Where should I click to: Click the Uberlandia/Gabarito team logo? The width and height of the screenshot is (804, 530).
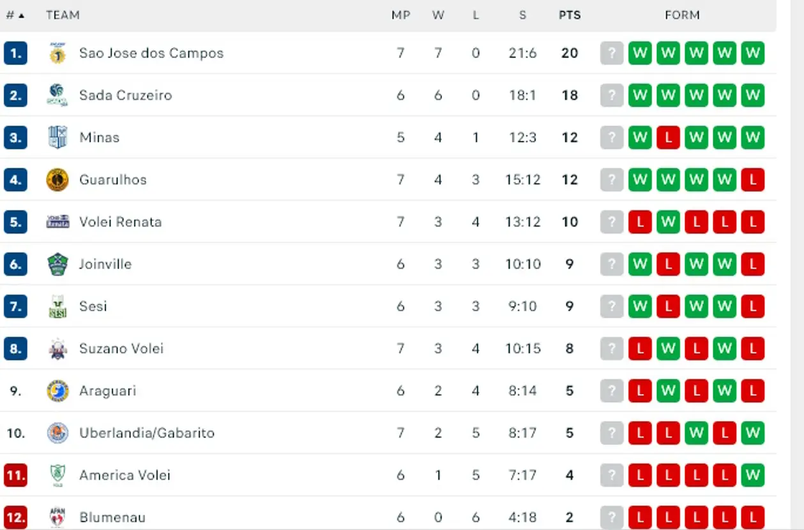[x=57, y=433]
